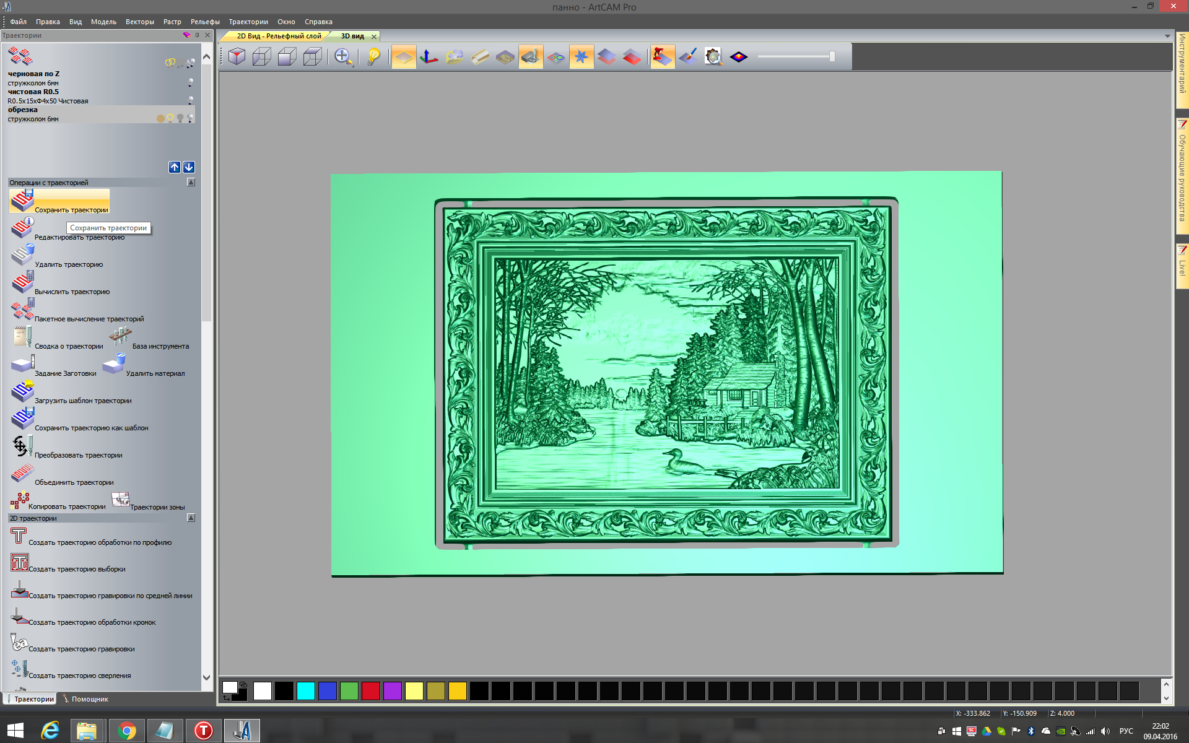Open the view tabs dropdown arrow
Screen dimensions: 1189x743
1167,36
